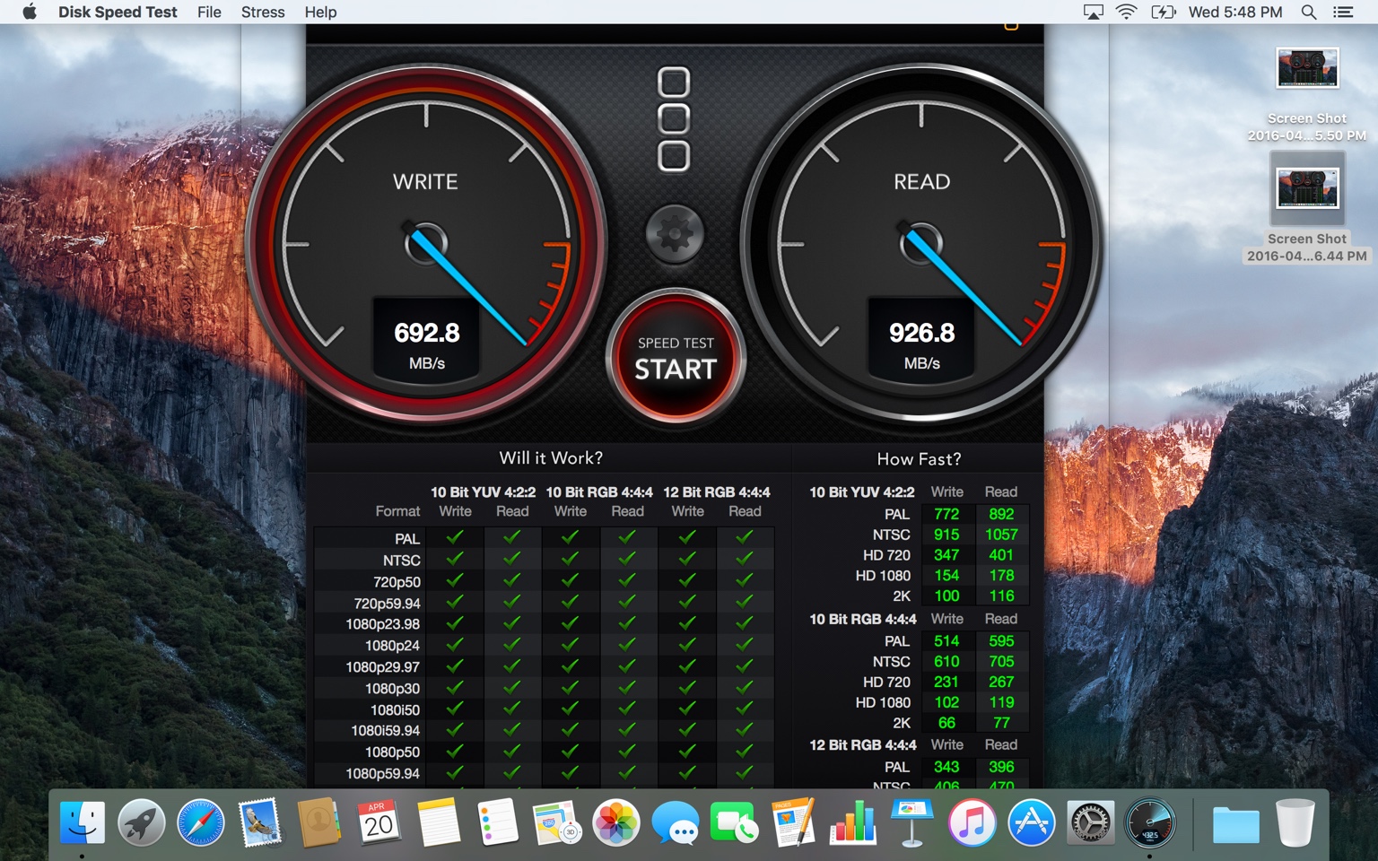Open Pages document icon in dock
This screenshot has height=861, width=1378.
(793, 822)
